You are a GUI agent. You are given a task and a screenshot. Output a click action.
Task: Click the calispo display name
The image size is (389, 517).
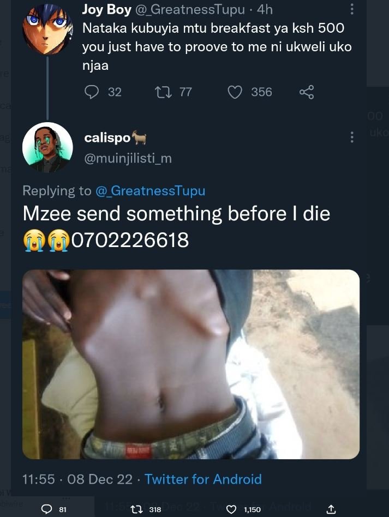tap(108, 139)
